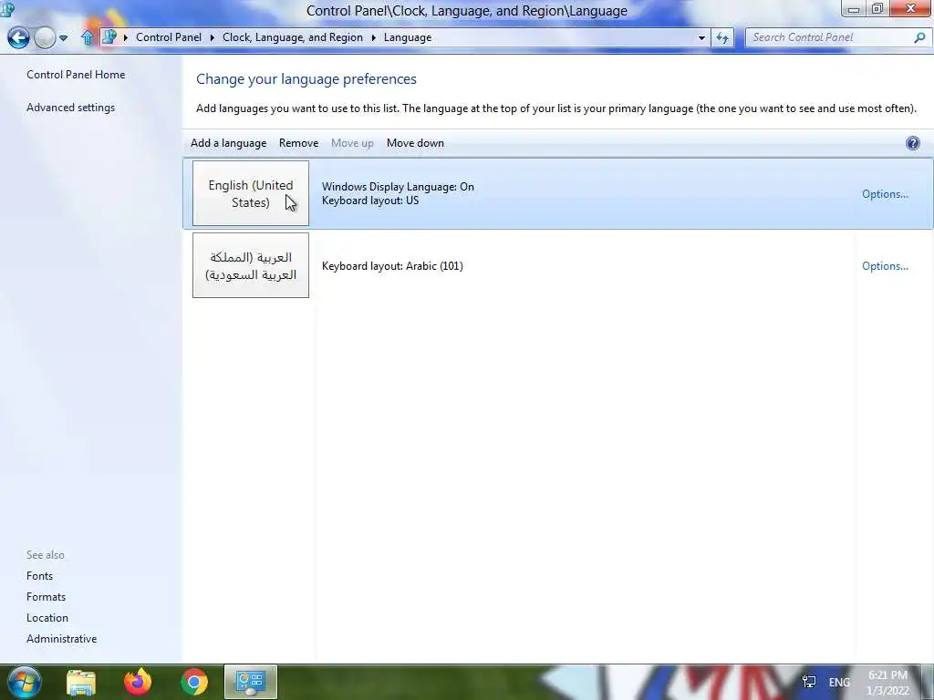Click Keyboard layout: US text
The width and height of the screenshot is (934, 700).
tap(370, 201)
